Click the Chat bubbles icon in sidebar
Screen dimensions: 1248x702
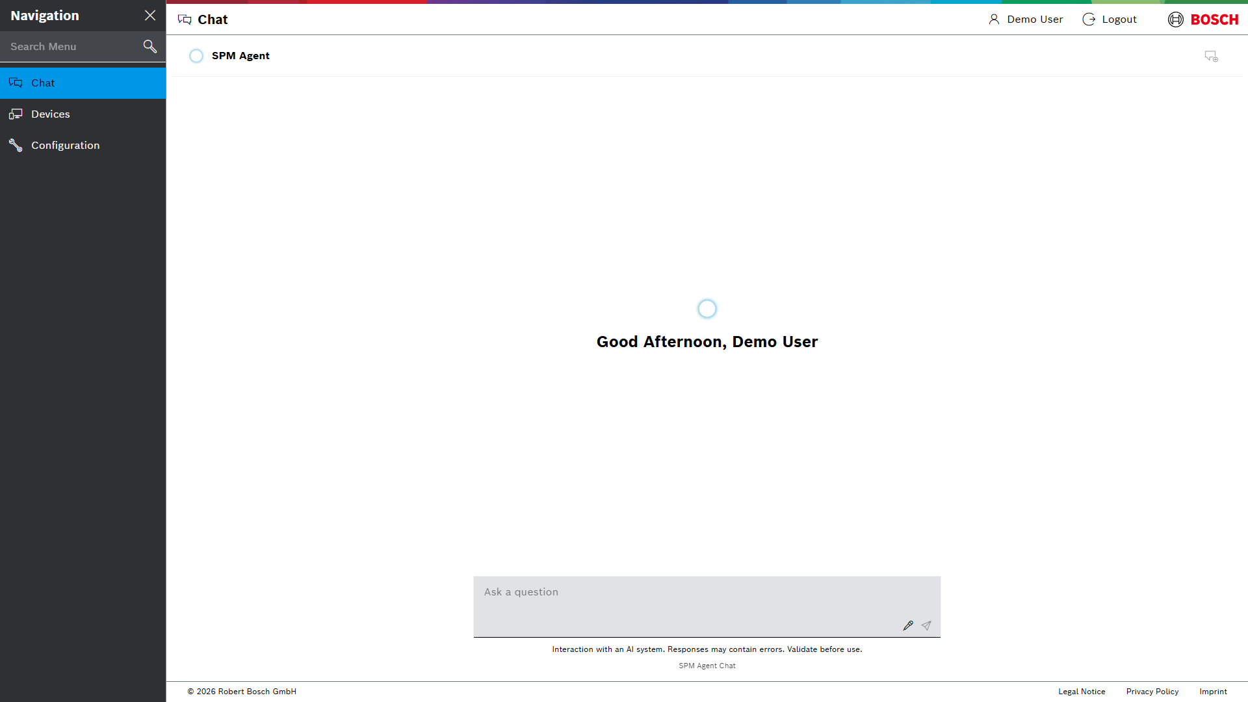tap(16, 83)
